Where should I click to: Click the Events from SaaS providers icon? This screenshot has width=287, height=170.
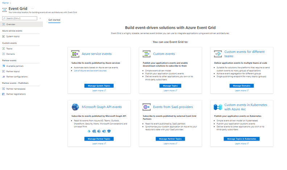(x=146, y=107)
